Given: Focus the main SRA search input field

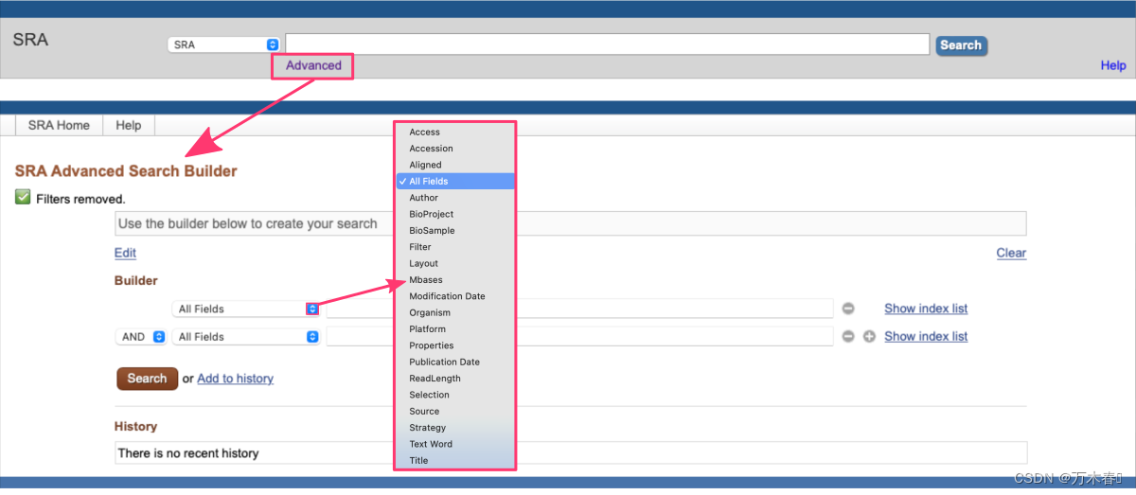Looking at the screenshot, I should pos(608,44).
